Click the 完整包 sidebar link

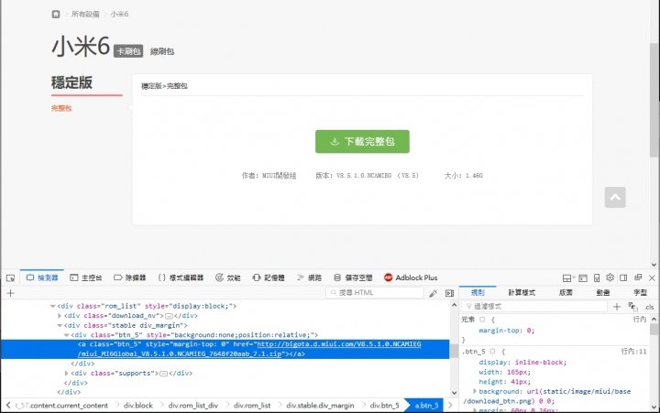tap(61, 108)
